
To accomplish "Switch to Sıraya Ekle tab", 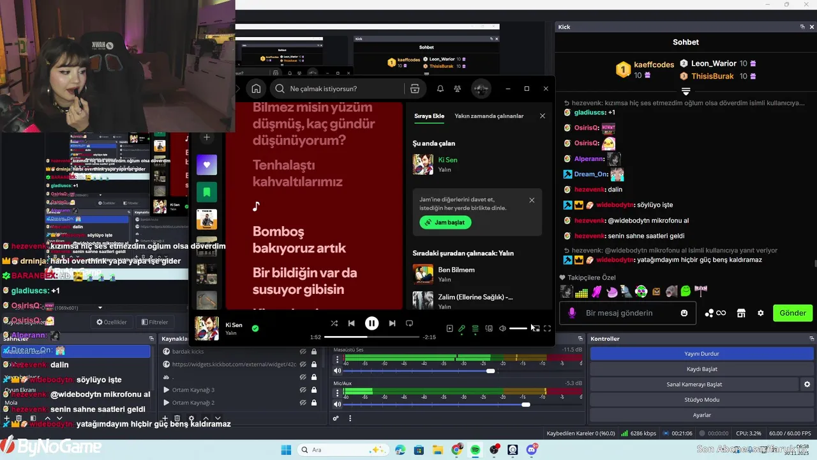I will point(429,116).
